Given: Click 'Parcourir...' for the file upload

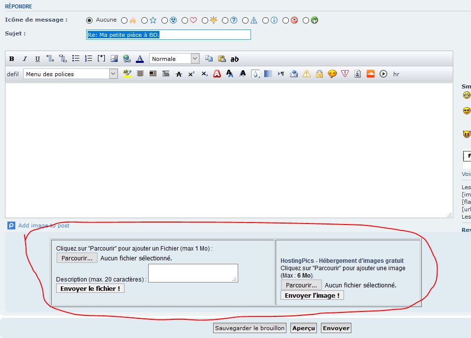Looking at the screenshot, I should pyautogui.click(x=77, y=258).
